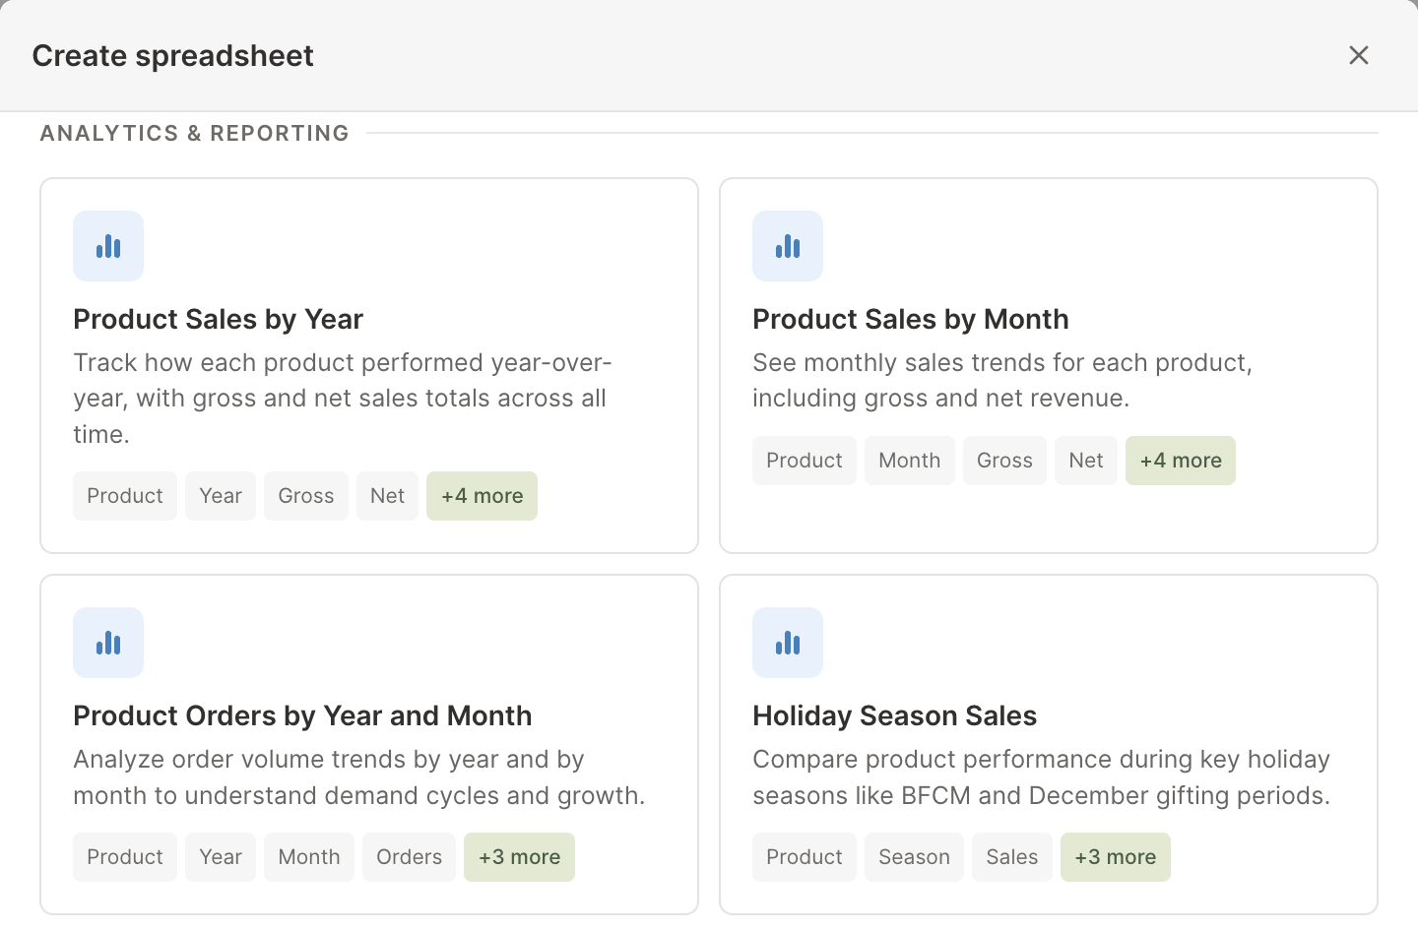Open the Product Sales by Year template

coord(369,365)
